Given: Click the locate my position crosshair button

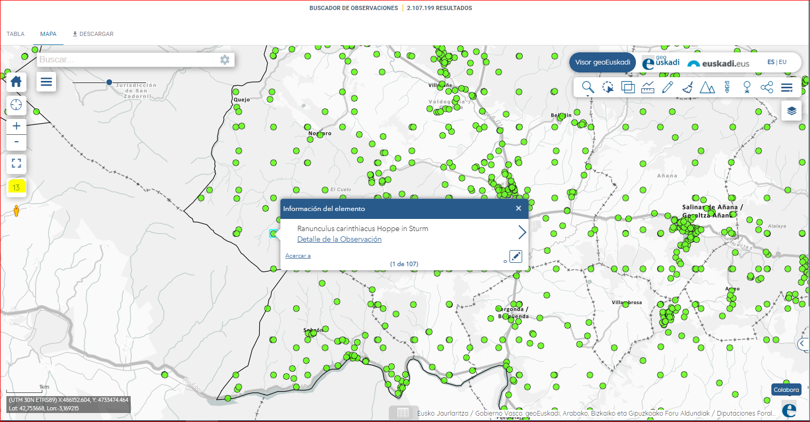Looking at the screenshot, I should click(16, 105).
